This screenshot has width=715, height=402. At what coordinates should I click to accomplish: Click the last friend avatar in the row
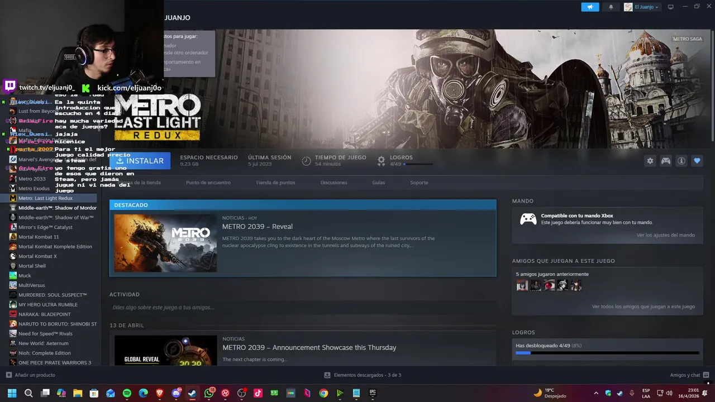pyautogui.click(x=576, y=285)
